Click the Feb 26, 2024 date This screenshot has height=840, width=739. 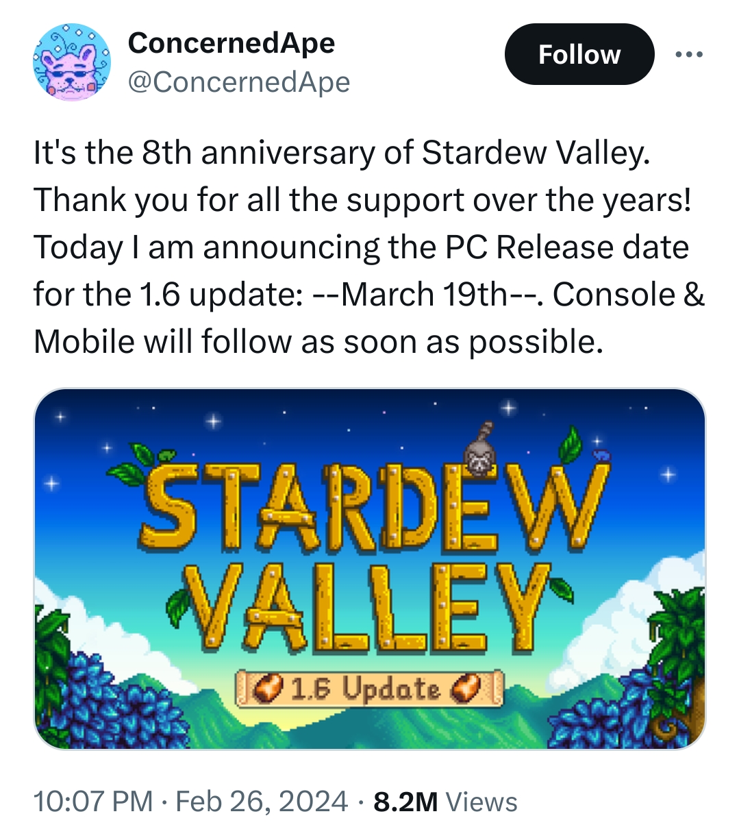(262, 801)
